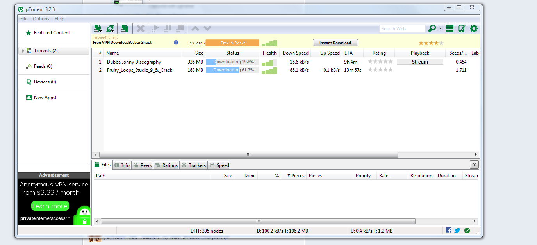Click Stream button for Dubba Jonny Discography
Viewport: 537px width, 245px height.
[x=420, y=62]
